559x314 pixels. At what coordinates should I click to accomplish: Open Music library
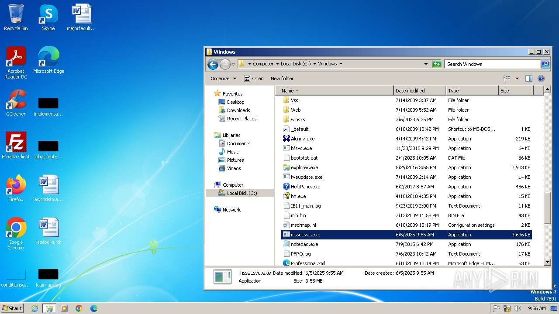click(x=233, y=152)
